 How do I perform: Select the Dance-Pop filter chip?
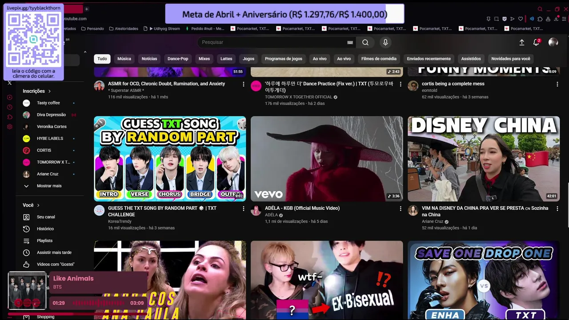tap(178, 59)
